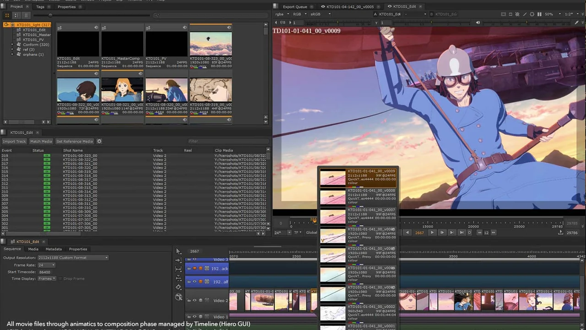Click the Metadata tab in the timeline properties
The height and width of the screenshot is (330, 586).
[54, 249]
